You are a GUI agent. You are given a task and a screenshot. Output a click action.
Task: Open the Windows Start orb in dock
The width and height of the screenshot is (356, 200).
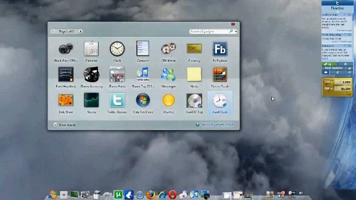coord(53,194)
